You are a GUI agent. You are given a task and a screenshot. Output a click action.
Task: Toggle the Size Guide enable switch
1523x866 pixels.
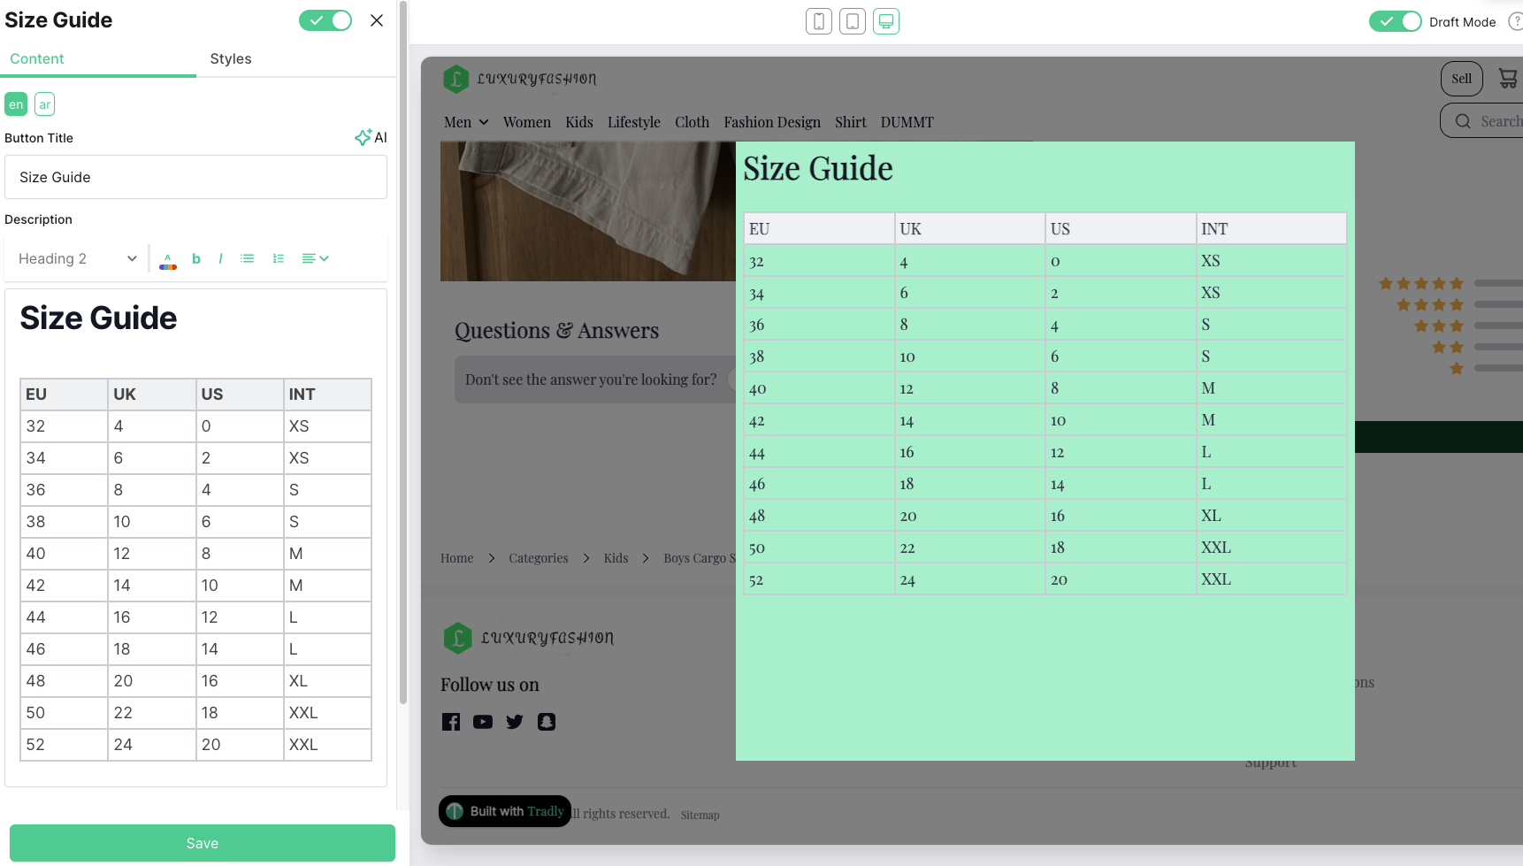click(325, 20)
